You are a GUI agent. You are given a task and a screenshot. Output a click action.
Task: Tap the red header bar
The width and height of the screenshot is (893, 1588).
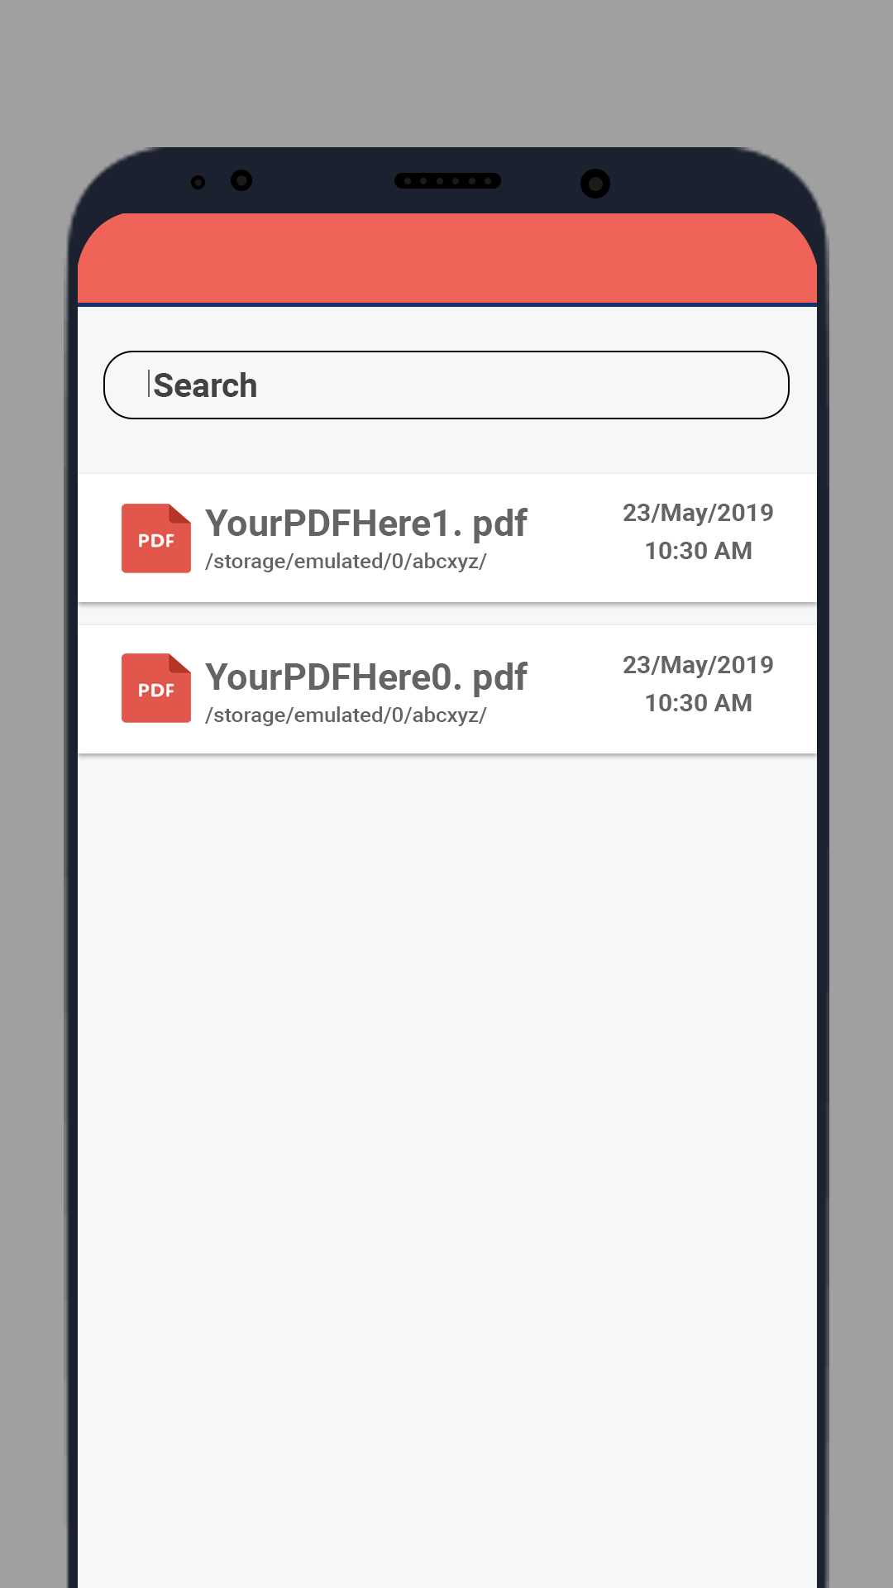pos(447,258)
